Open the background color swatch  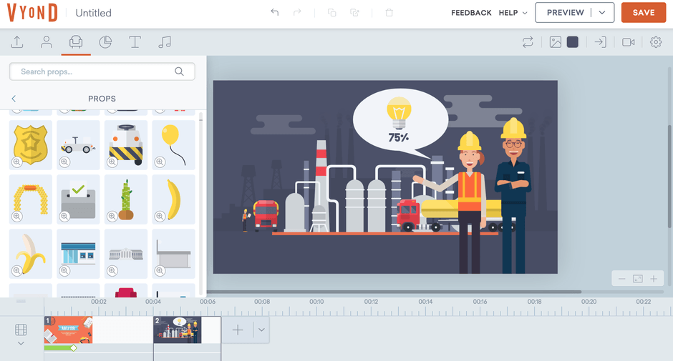(573, 42)
